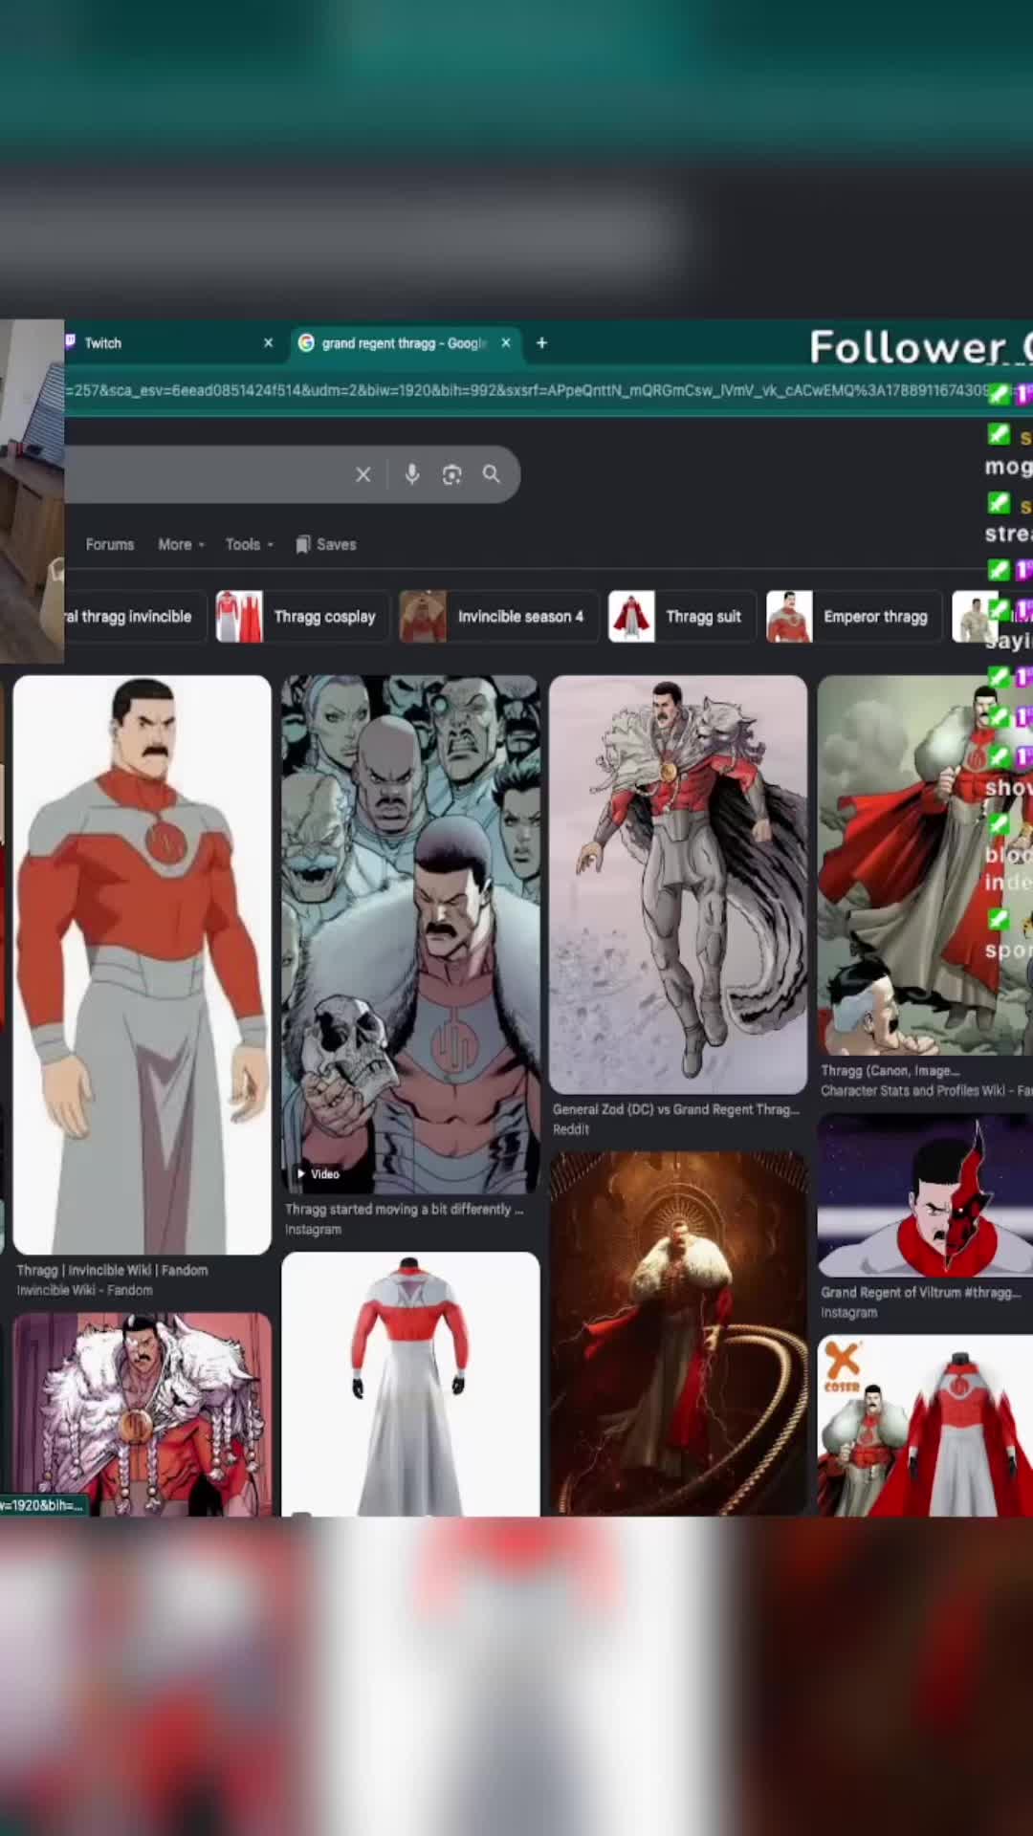
Task: Select the grand regent thragg Google tab
Action: [406, 343]
